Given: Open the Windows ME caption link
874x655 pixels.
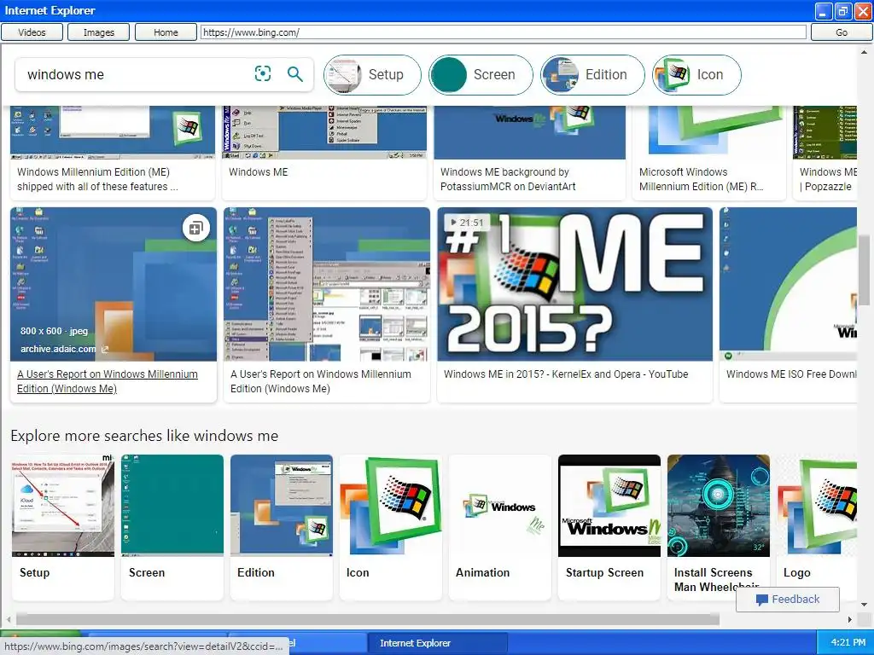Looking at the screenshot, I should coord(258,172).
